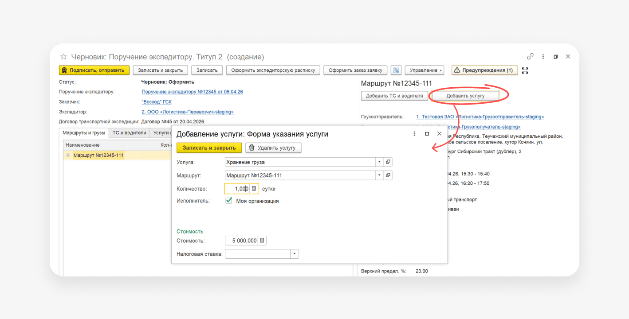Expand the Маршрут dropdown list
Screen dimensions: 629x319
pos(379,175)
